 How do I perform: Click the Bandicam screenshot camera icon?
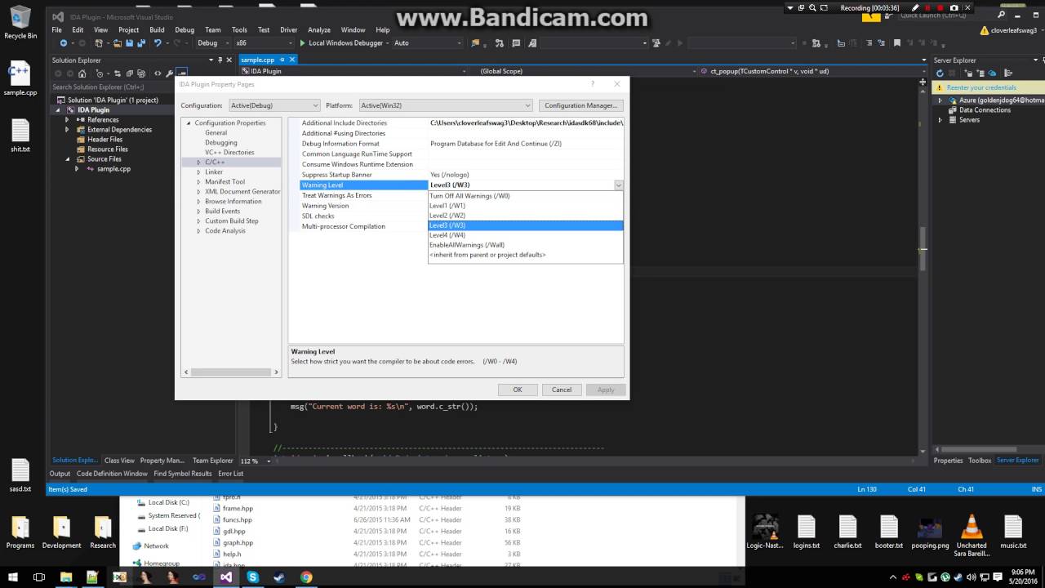tap(954, 7)
